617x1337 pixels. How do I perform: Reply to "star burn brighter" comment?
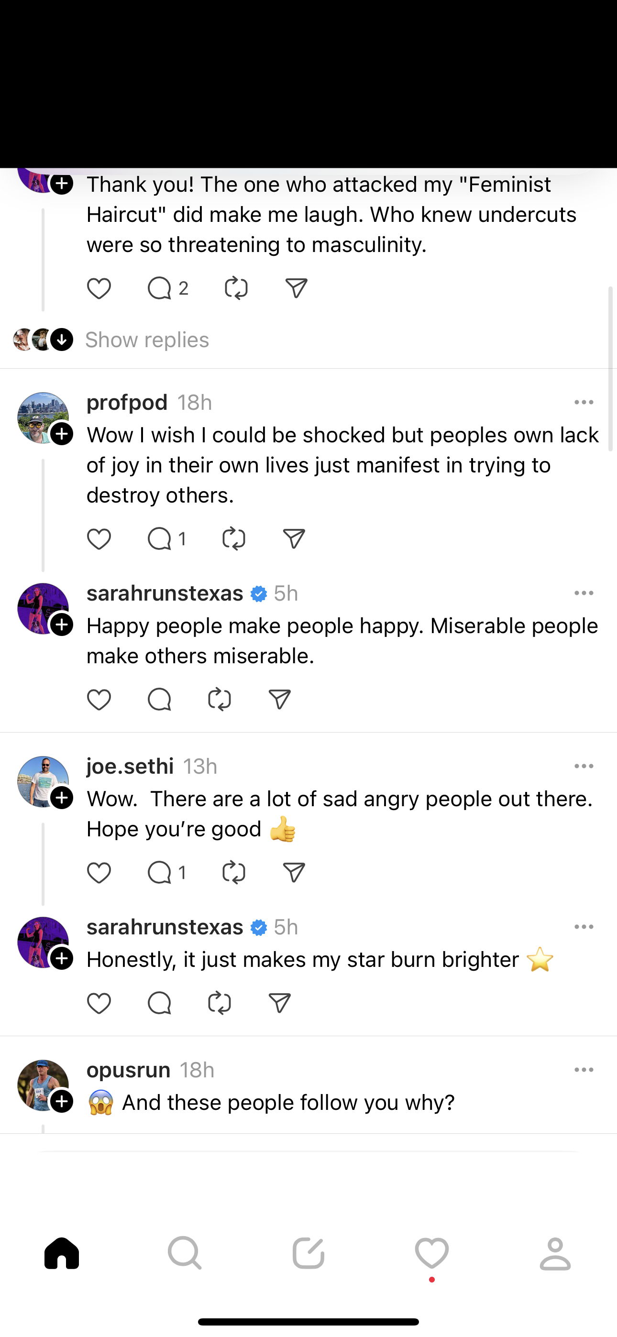pos(159,1003)
